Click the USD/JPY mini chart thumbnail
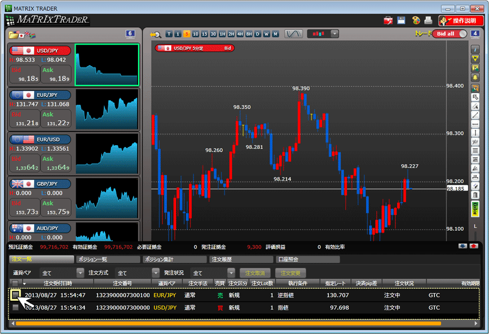This screenshot has width=489, height=334. [x=107, y=65]
